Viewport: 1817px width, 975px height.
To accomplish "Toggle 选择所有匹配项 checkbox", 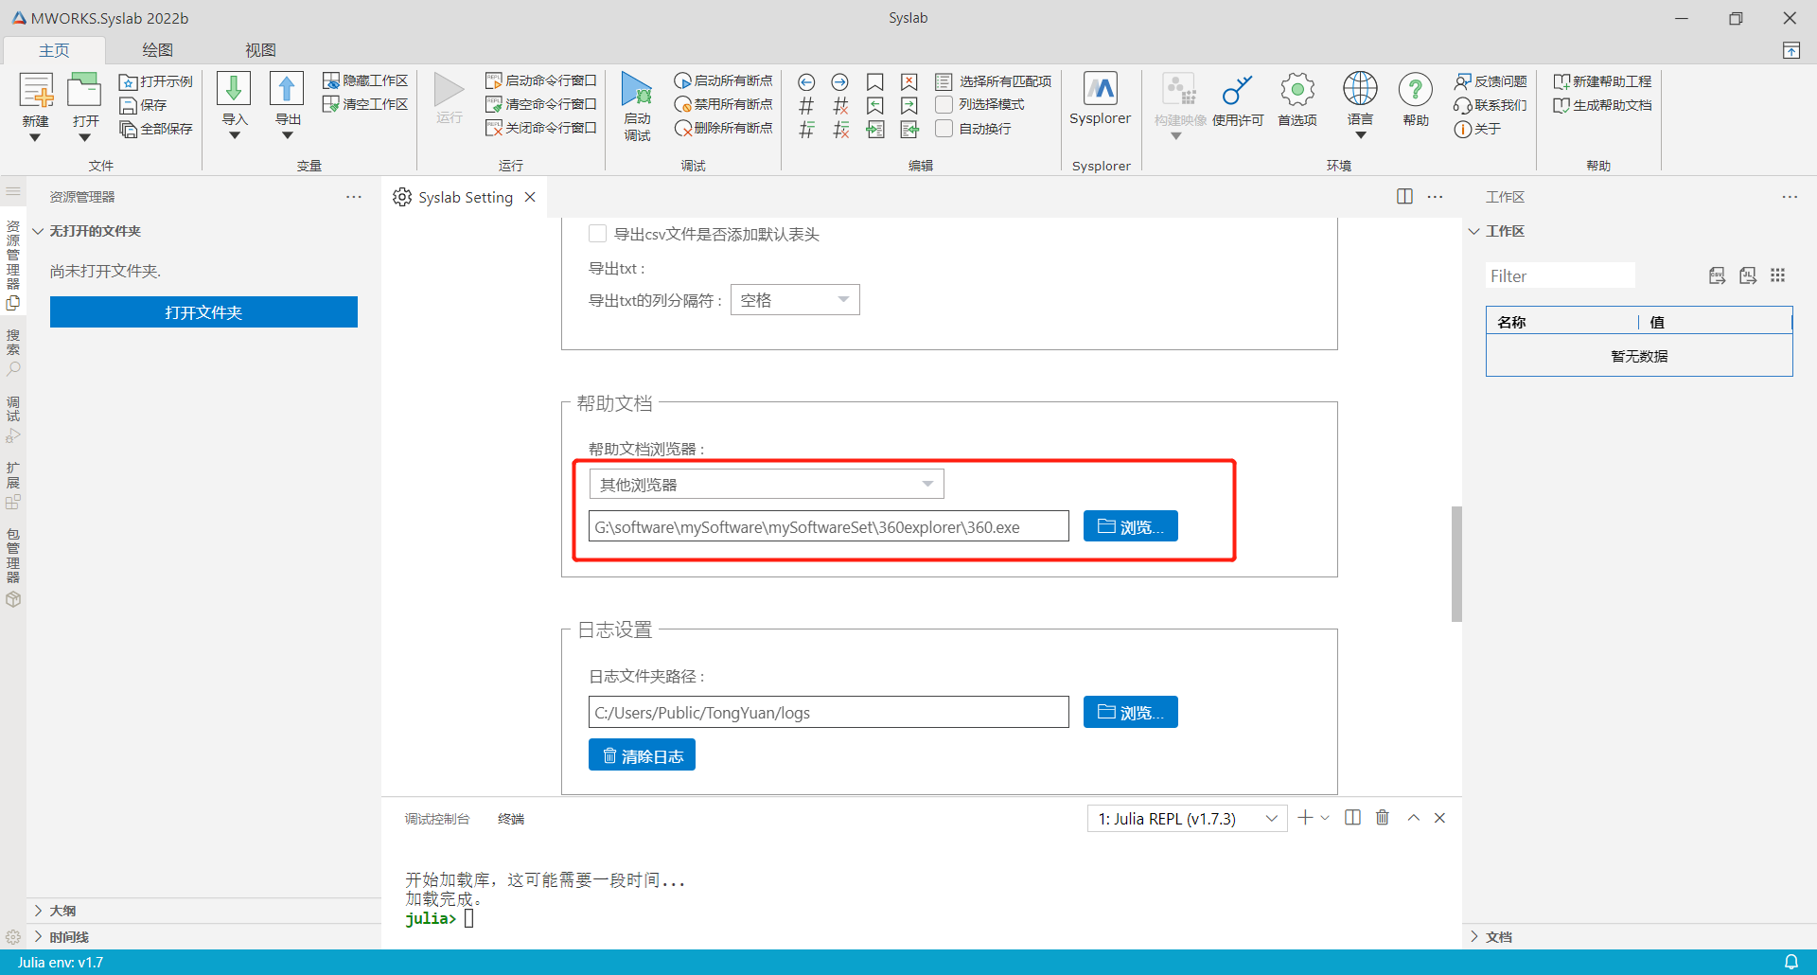I will coord(944,81).
